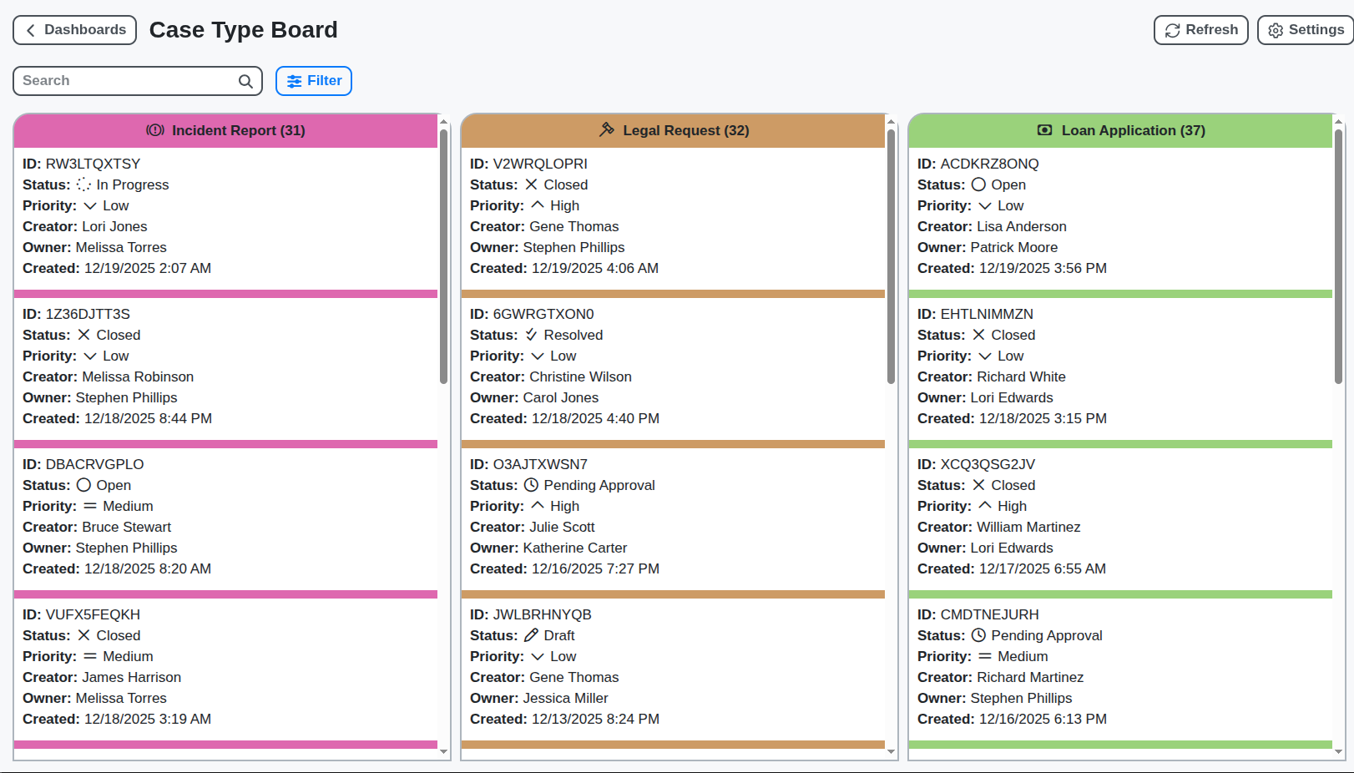1354x773 pixels.
Task: Refresh the Case Type Board
Action: (1200, 29)
